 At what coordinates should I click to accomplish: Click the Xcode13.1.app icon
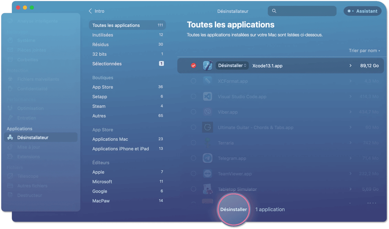(x=207, y=66)
